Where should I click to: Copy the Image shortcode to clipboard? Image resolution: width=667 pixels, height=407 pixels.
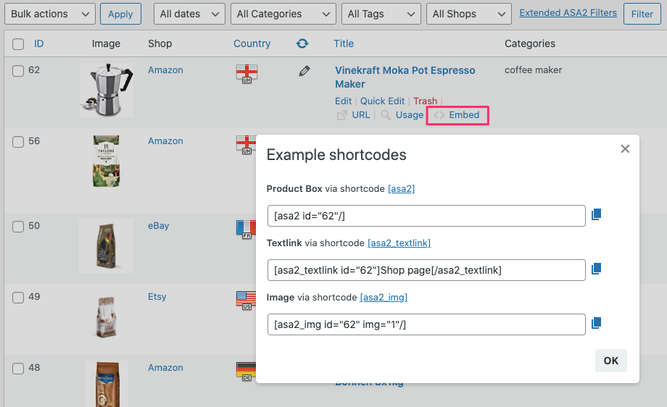click(x=596, y=323)
